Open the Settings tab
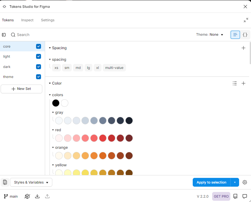Image resolution: width=251 pixels, height=202 pixels. pyautogui.click(x=48, y=20)
